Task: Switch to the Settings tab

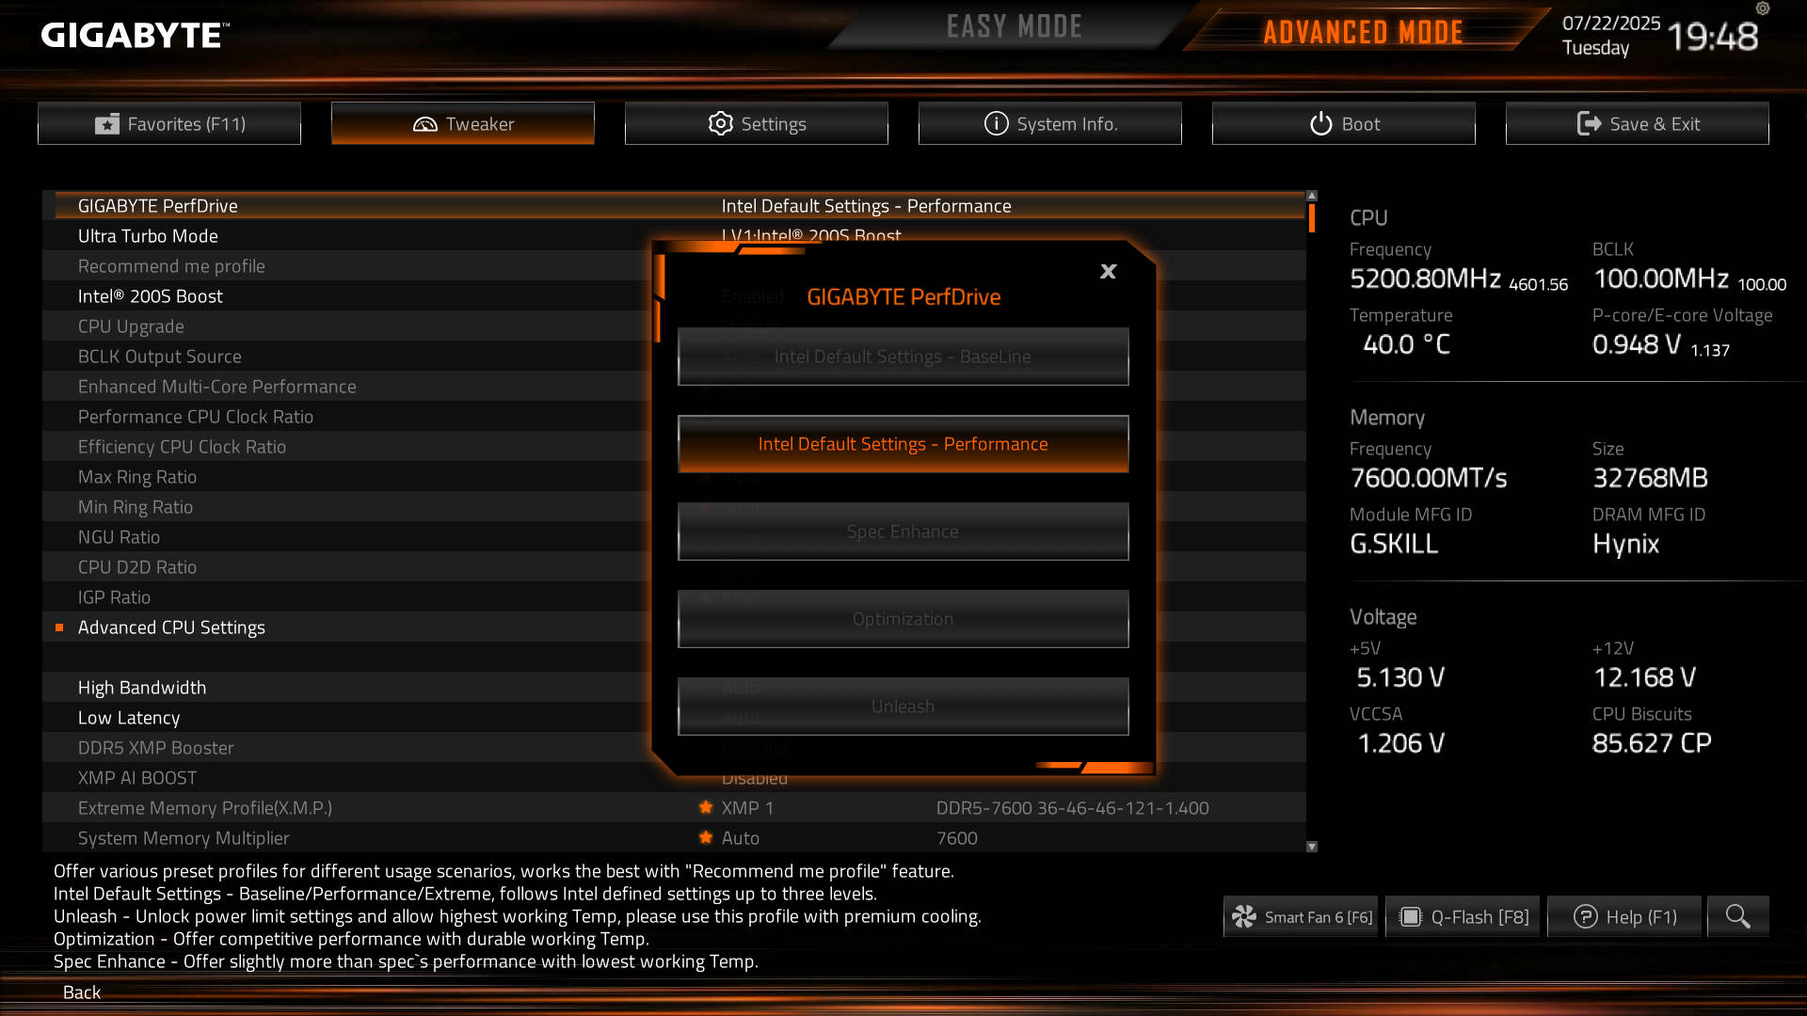Action: click(x=757, y=123)
